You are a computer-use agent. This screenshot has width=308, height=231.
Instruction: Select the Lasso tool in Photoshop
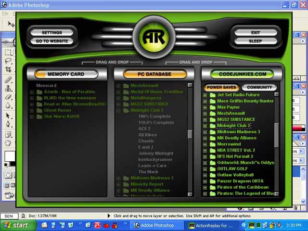pyautogui.click(x=8, y=61)
